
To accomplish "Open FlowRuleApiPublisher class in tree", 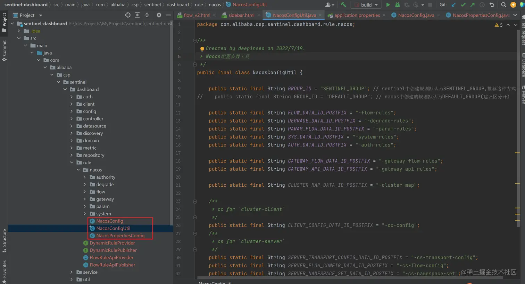I will click(x=112, y=265).
